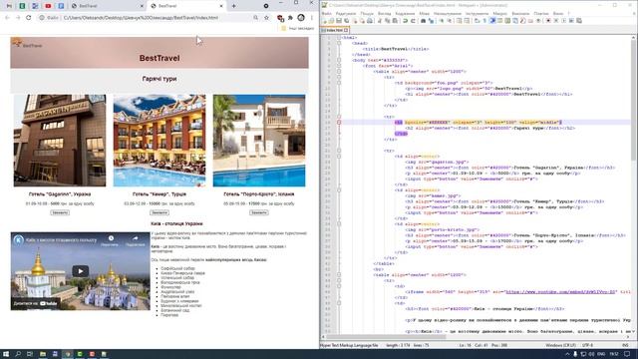Collapse the body fold on line 5

[x=339, y=60]
